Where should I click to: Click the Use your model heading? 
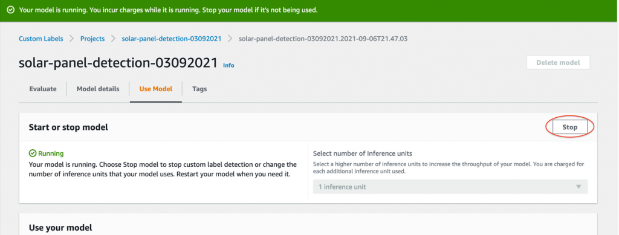60,228
